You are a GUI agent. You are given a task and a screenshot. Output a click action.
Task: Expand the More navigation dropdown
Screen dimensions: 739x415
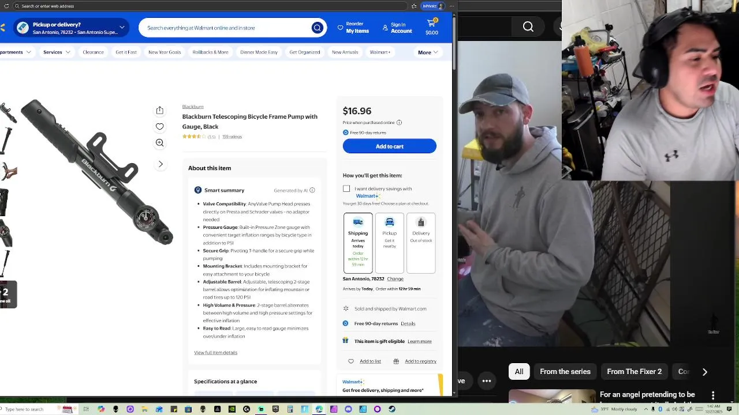tap(428, 52)
